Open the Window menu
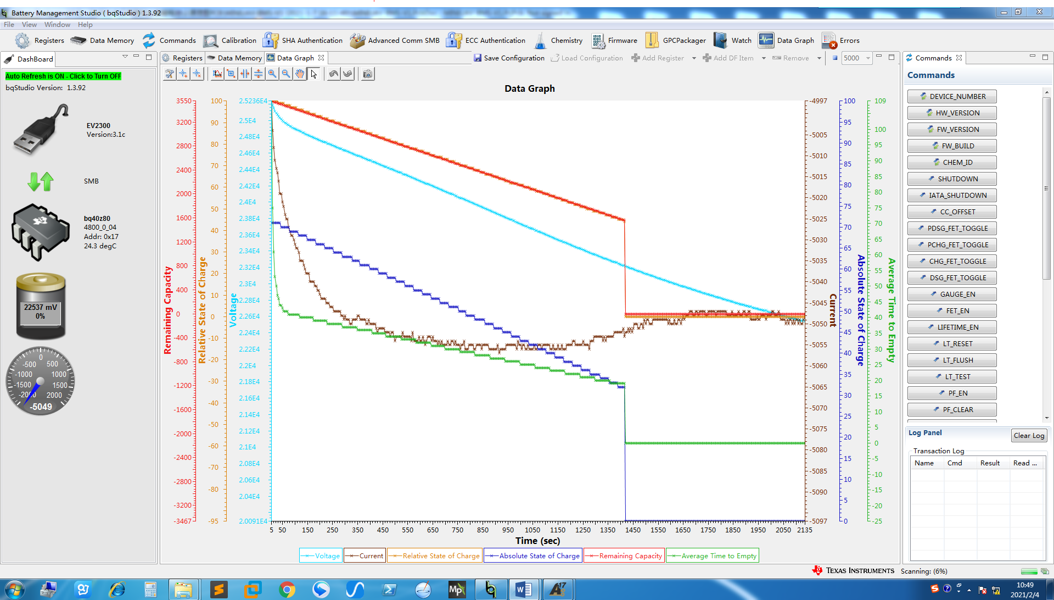1054x600 pixels. 57,25
